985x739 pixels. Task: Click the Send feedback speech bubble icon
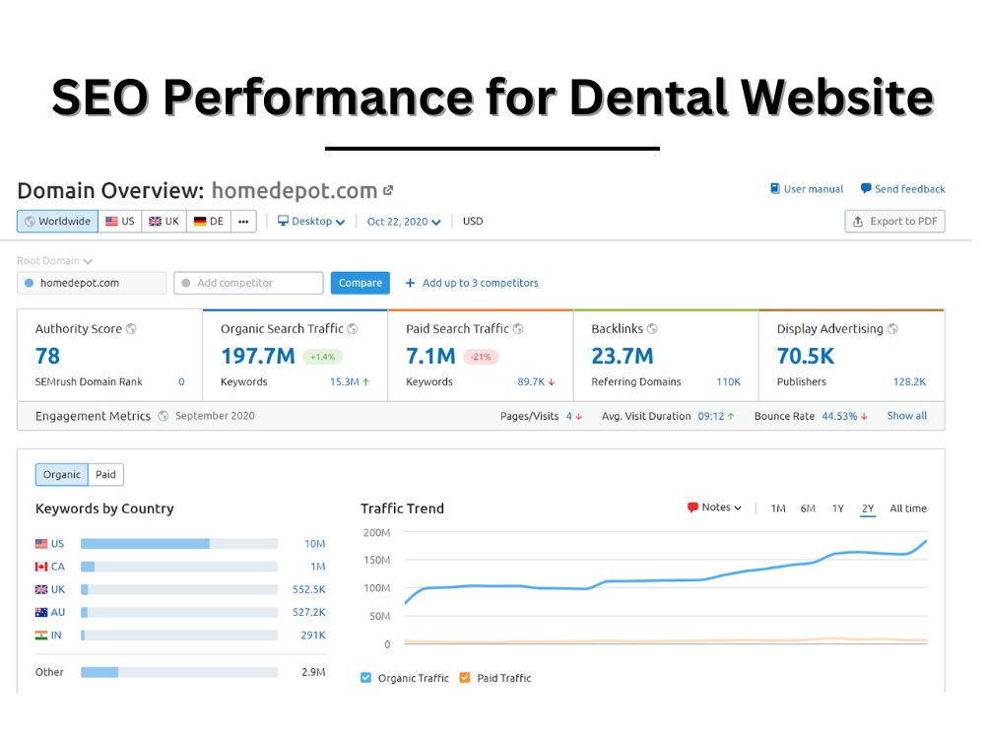coord(866,188)
